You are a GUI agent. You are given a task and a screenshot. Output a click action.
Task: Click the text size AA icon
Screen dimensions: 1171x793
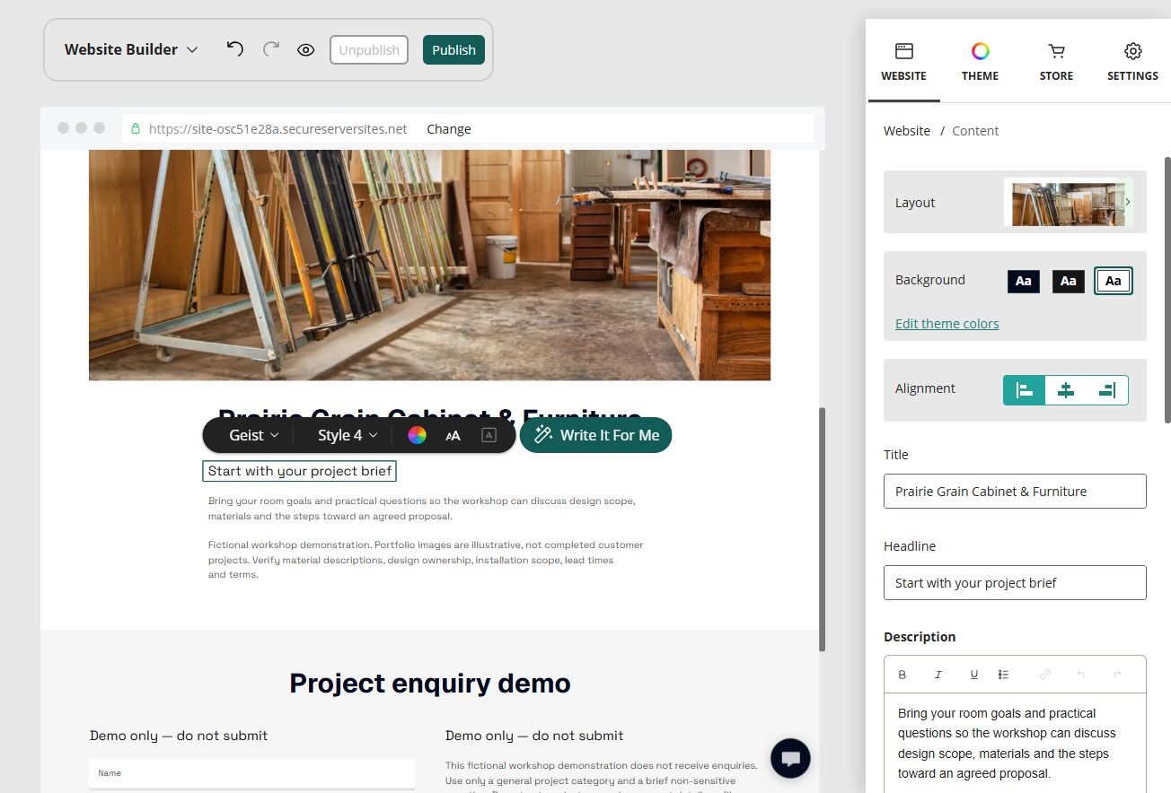click(x=453, y=435)
